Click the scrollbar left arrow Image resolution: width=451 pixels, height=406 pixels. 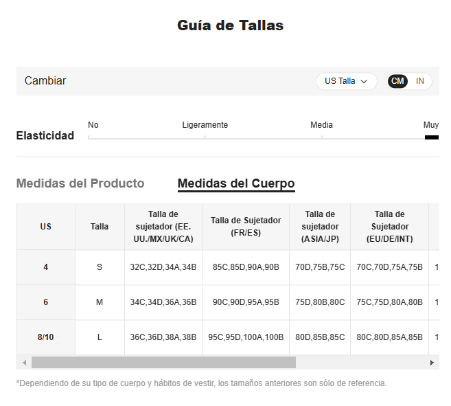click(25, 363)
